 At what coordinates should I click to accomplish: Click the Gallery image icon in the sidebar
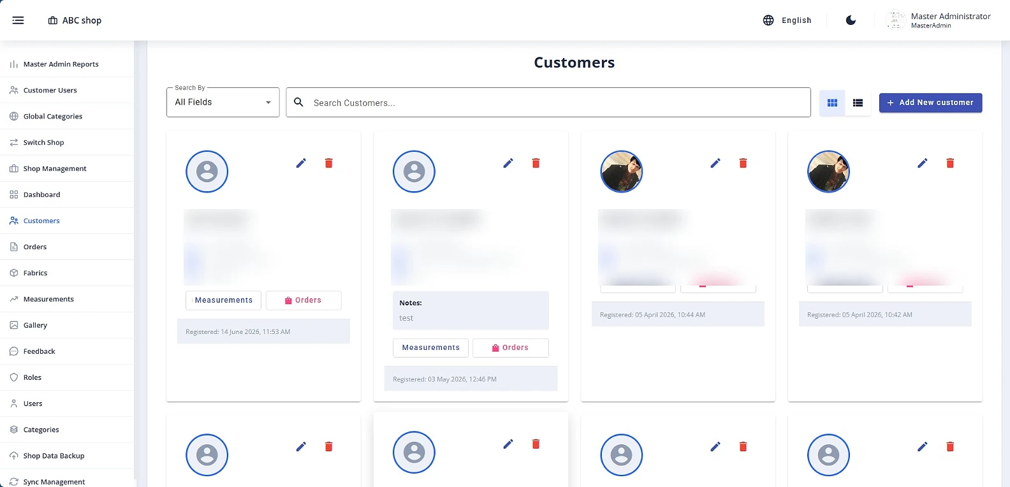[x=14, y=326]
